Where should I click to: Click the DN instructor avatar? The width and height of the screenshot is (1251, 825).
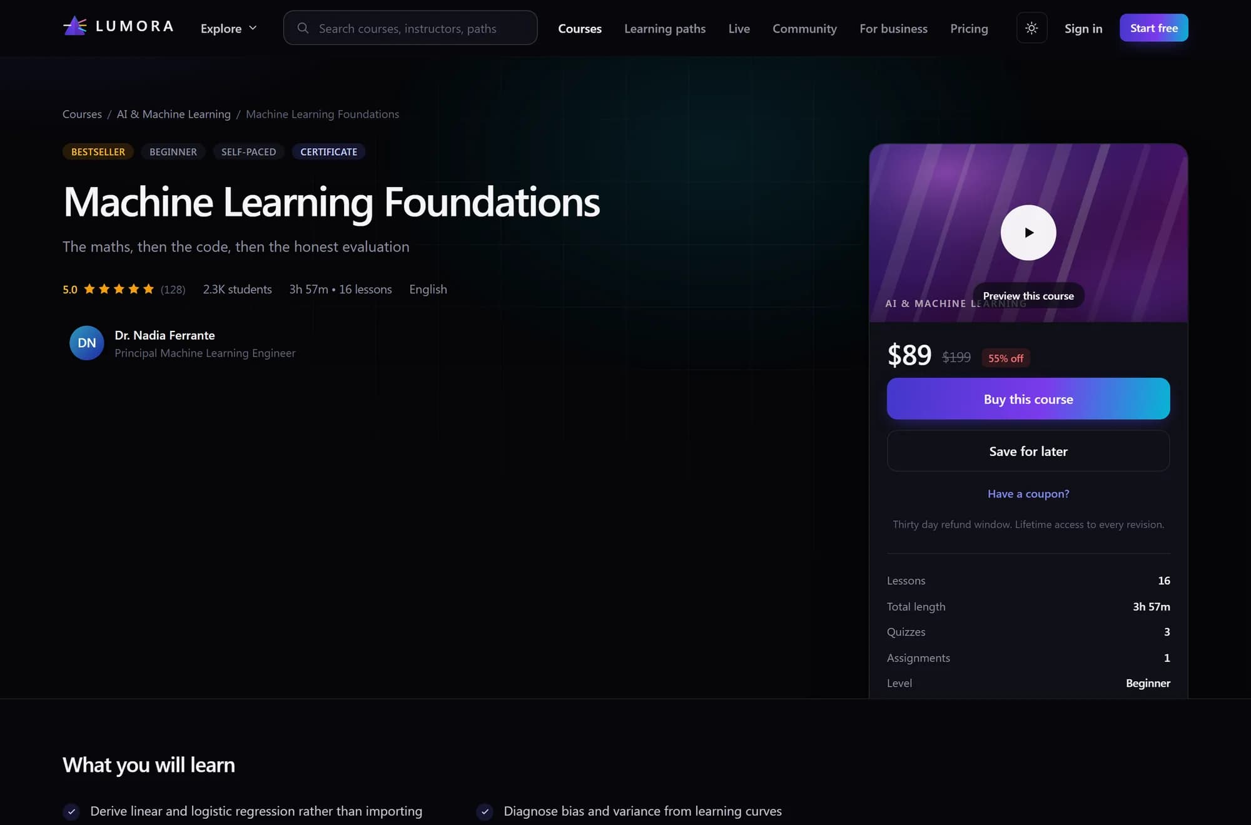pos(87,343)
